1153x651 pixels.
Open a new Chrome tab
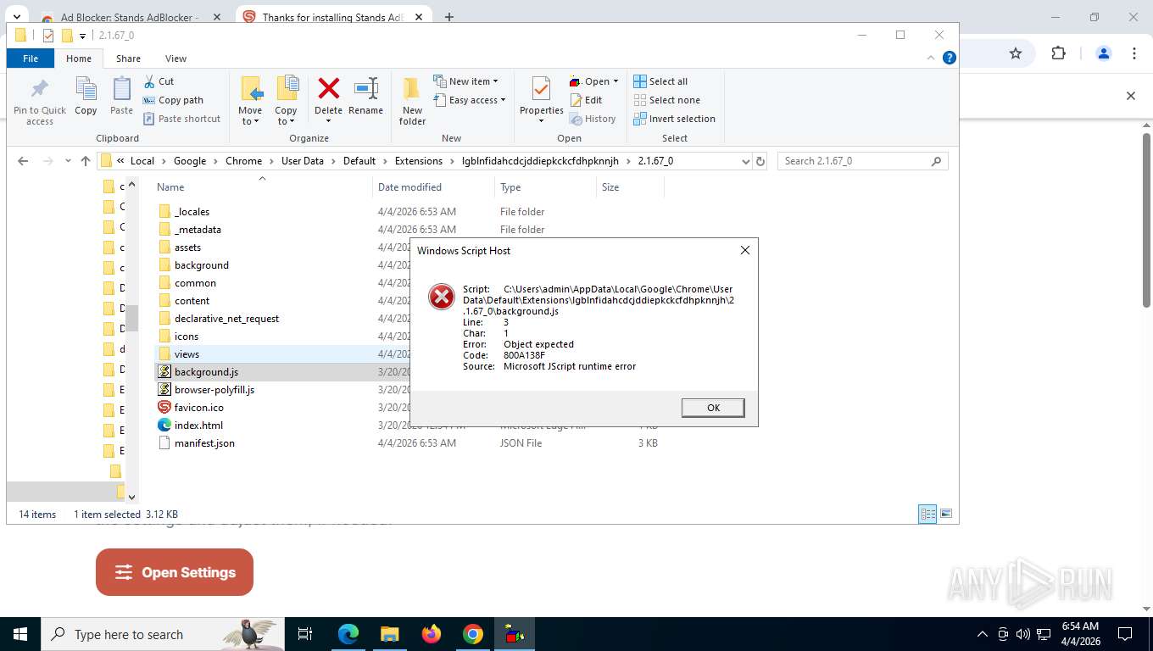click(x=449, y=17)
